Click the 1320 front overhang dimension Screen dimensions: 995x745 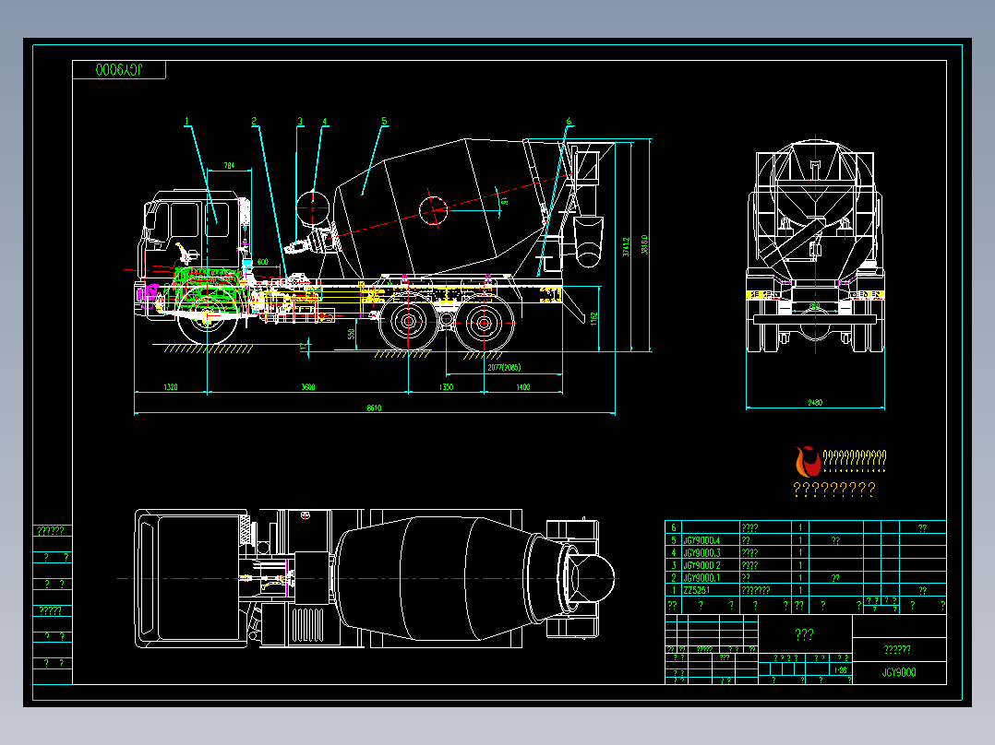point(171,386)
